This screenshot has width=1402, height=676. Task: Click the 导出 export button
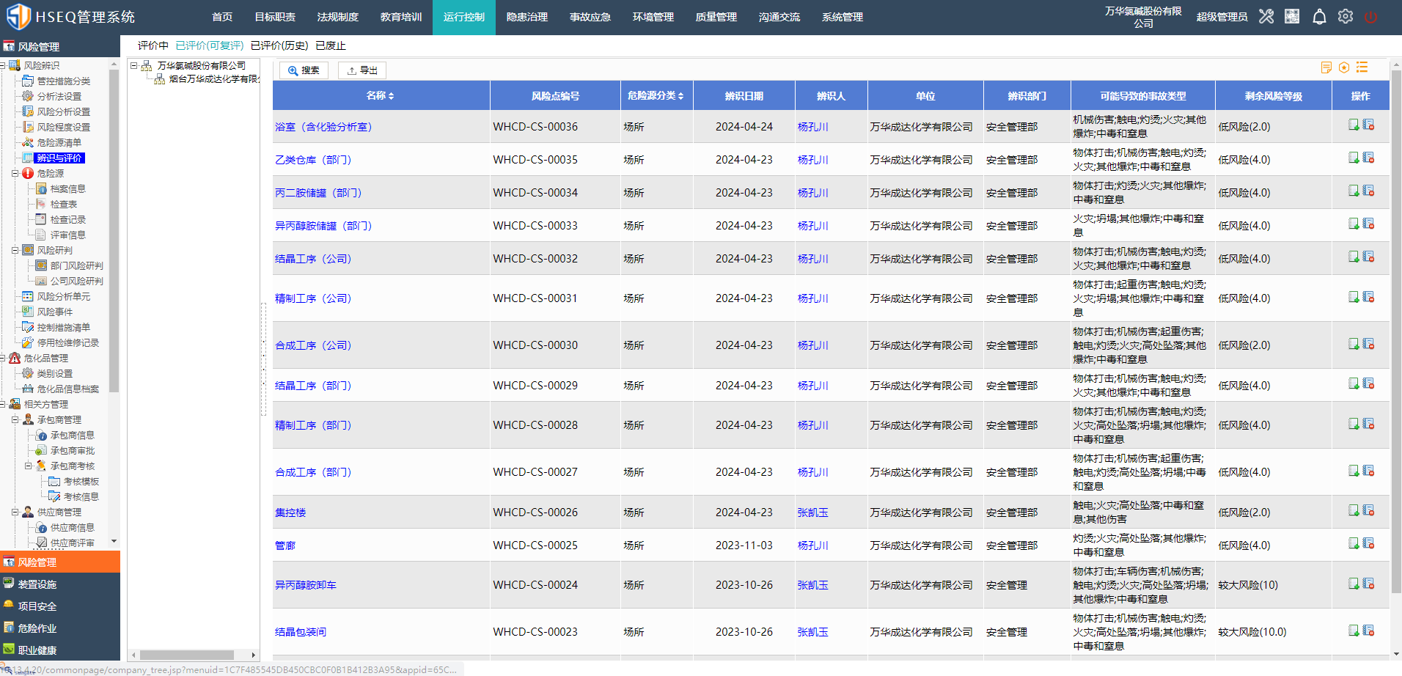(x=362, y=70)
